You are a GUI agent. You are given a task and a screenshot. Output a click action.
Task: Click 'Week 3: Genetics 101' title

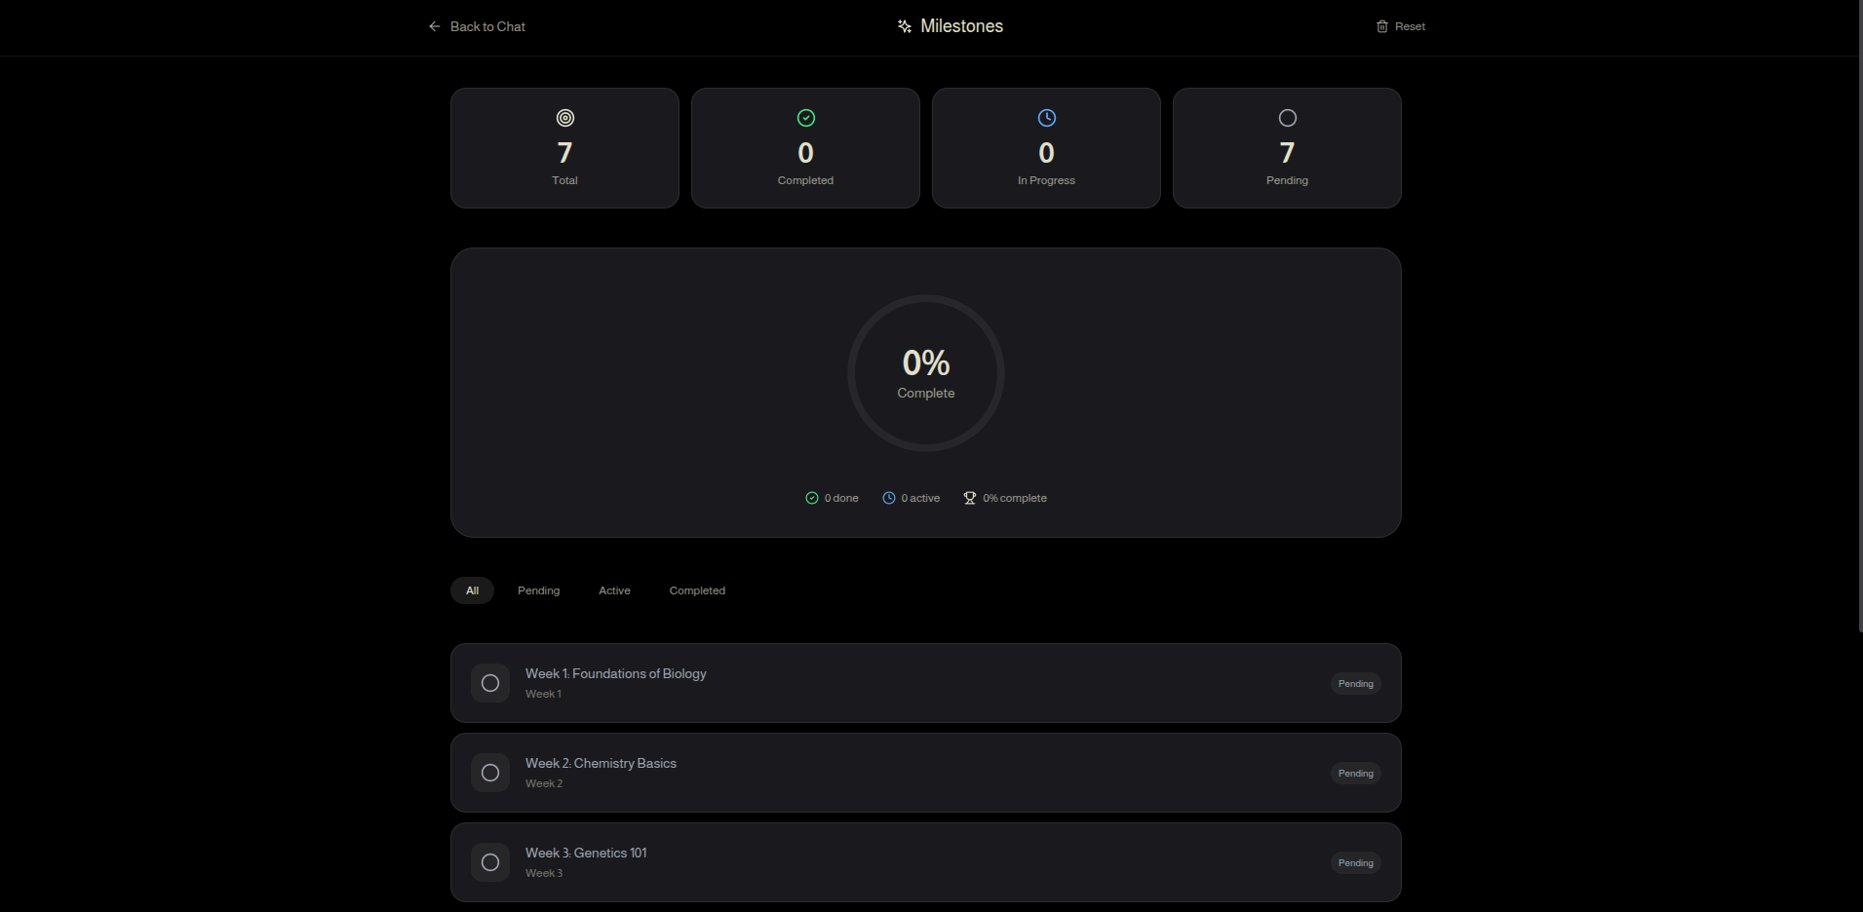[x=586, y=853]
